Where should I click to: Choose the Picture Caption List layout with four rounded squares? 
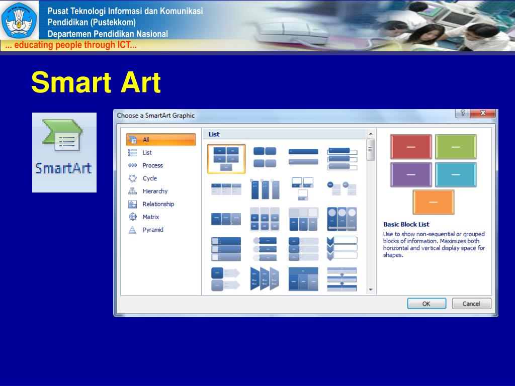pyautogui.click(x=265, y=157)
